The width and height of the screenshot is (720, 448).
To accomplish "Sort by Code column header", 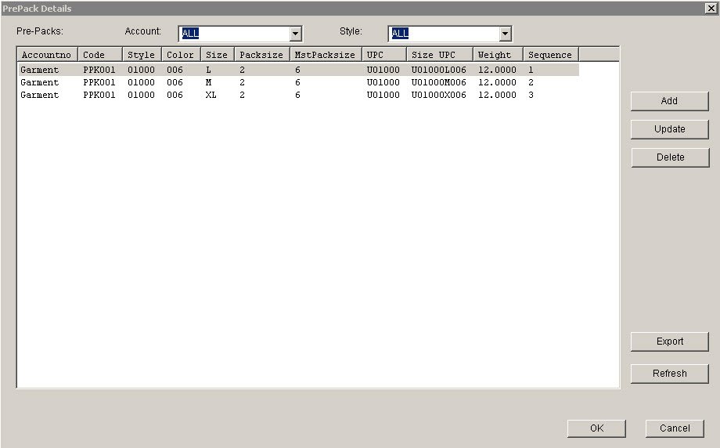I will 99,55.
